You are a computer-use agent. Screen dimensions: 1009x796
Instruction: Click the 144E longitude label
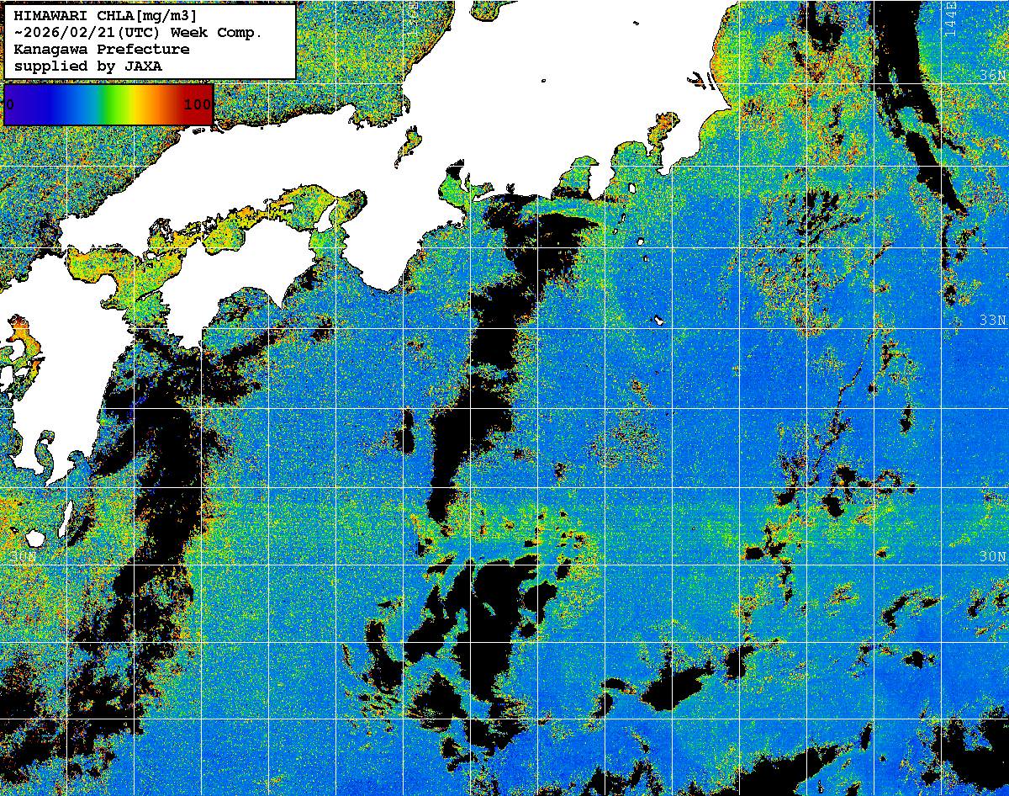tap(950, 17)
